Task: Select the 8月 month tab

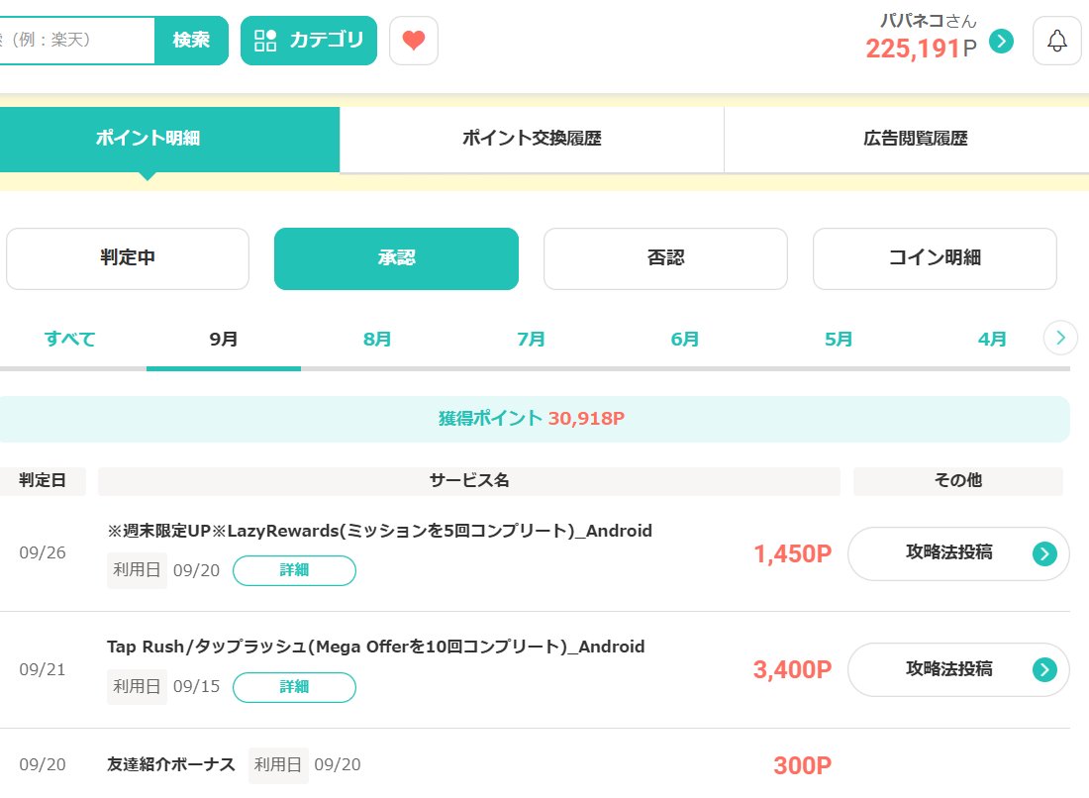Action: pyautogui.click(x=377, y=339)
